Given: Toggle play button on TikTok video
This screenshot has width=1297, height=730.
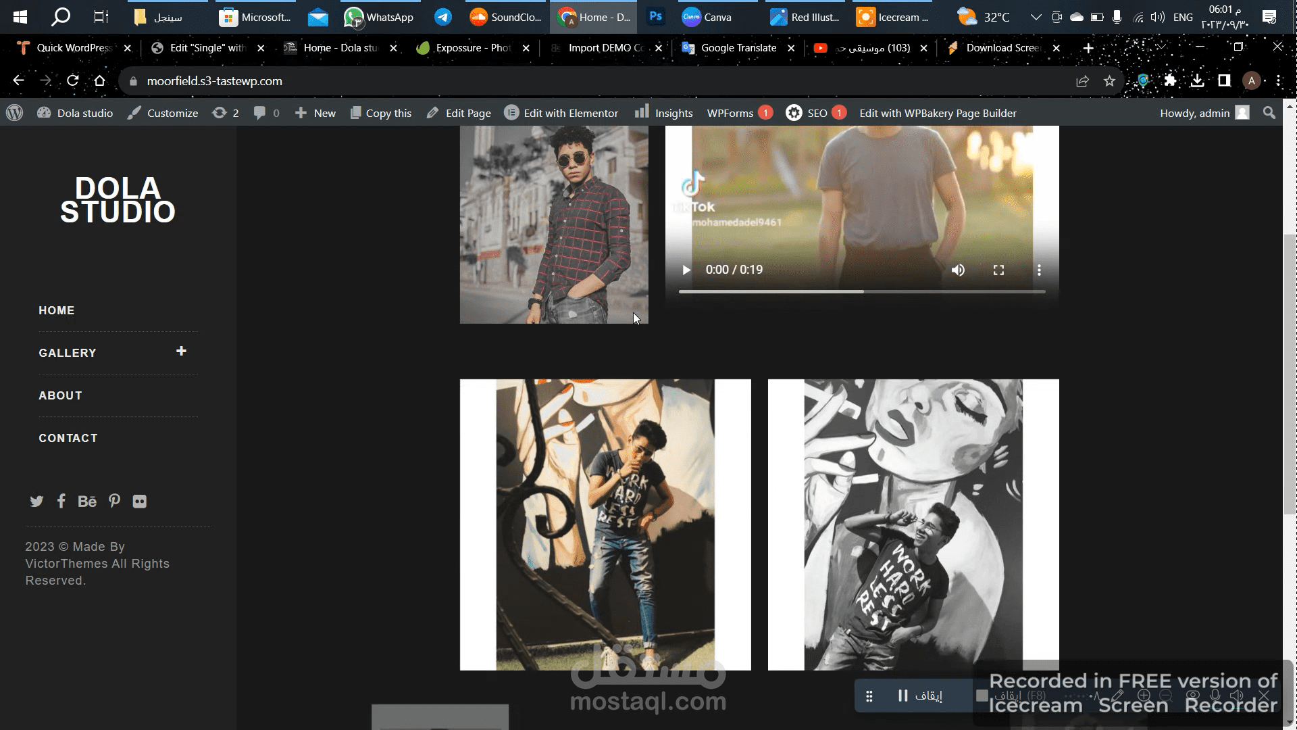Looking at the screenshot, I should click(686, 269).
